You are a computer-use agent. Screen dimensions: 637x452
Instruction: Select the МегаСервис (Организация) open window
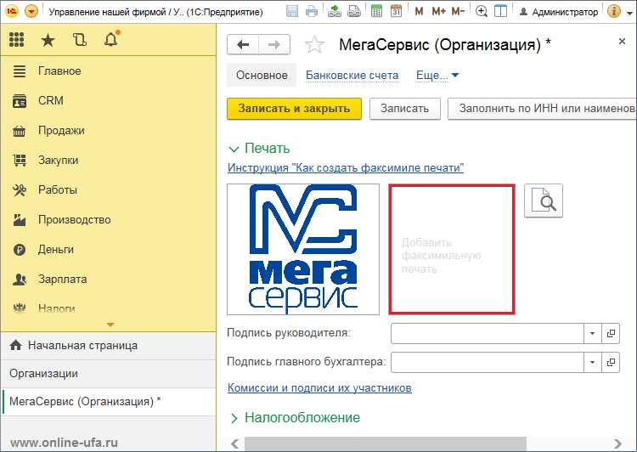[x=109, y=402]
